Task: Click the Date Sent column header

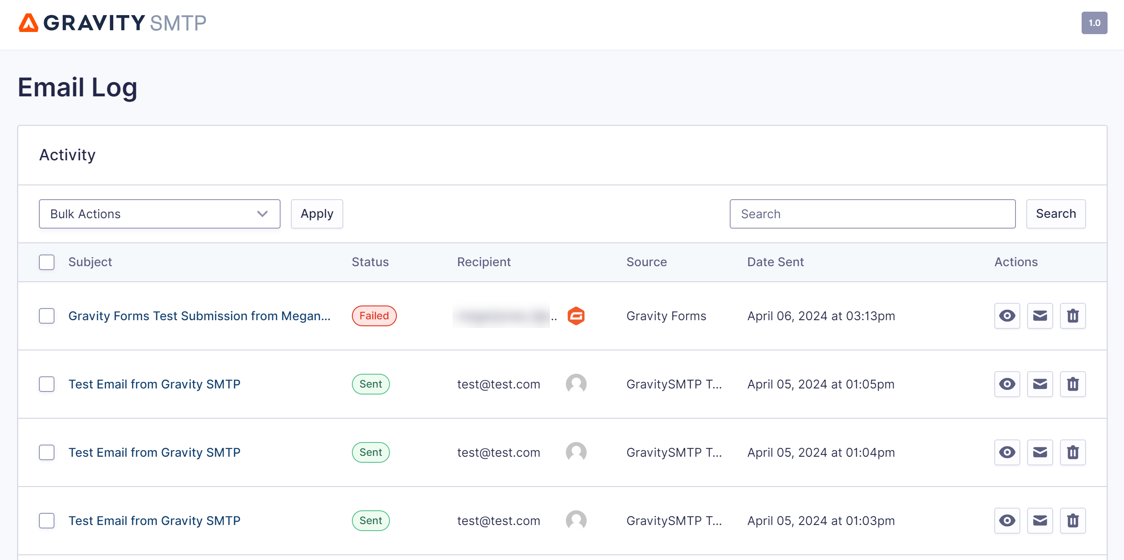Action: pos(776,262)
